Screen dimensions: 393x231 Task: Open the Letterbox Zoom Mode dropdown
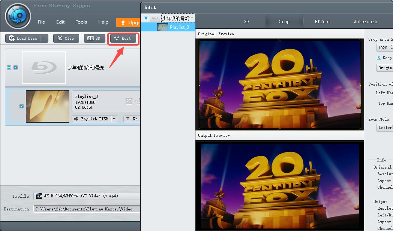click(385, 127)
